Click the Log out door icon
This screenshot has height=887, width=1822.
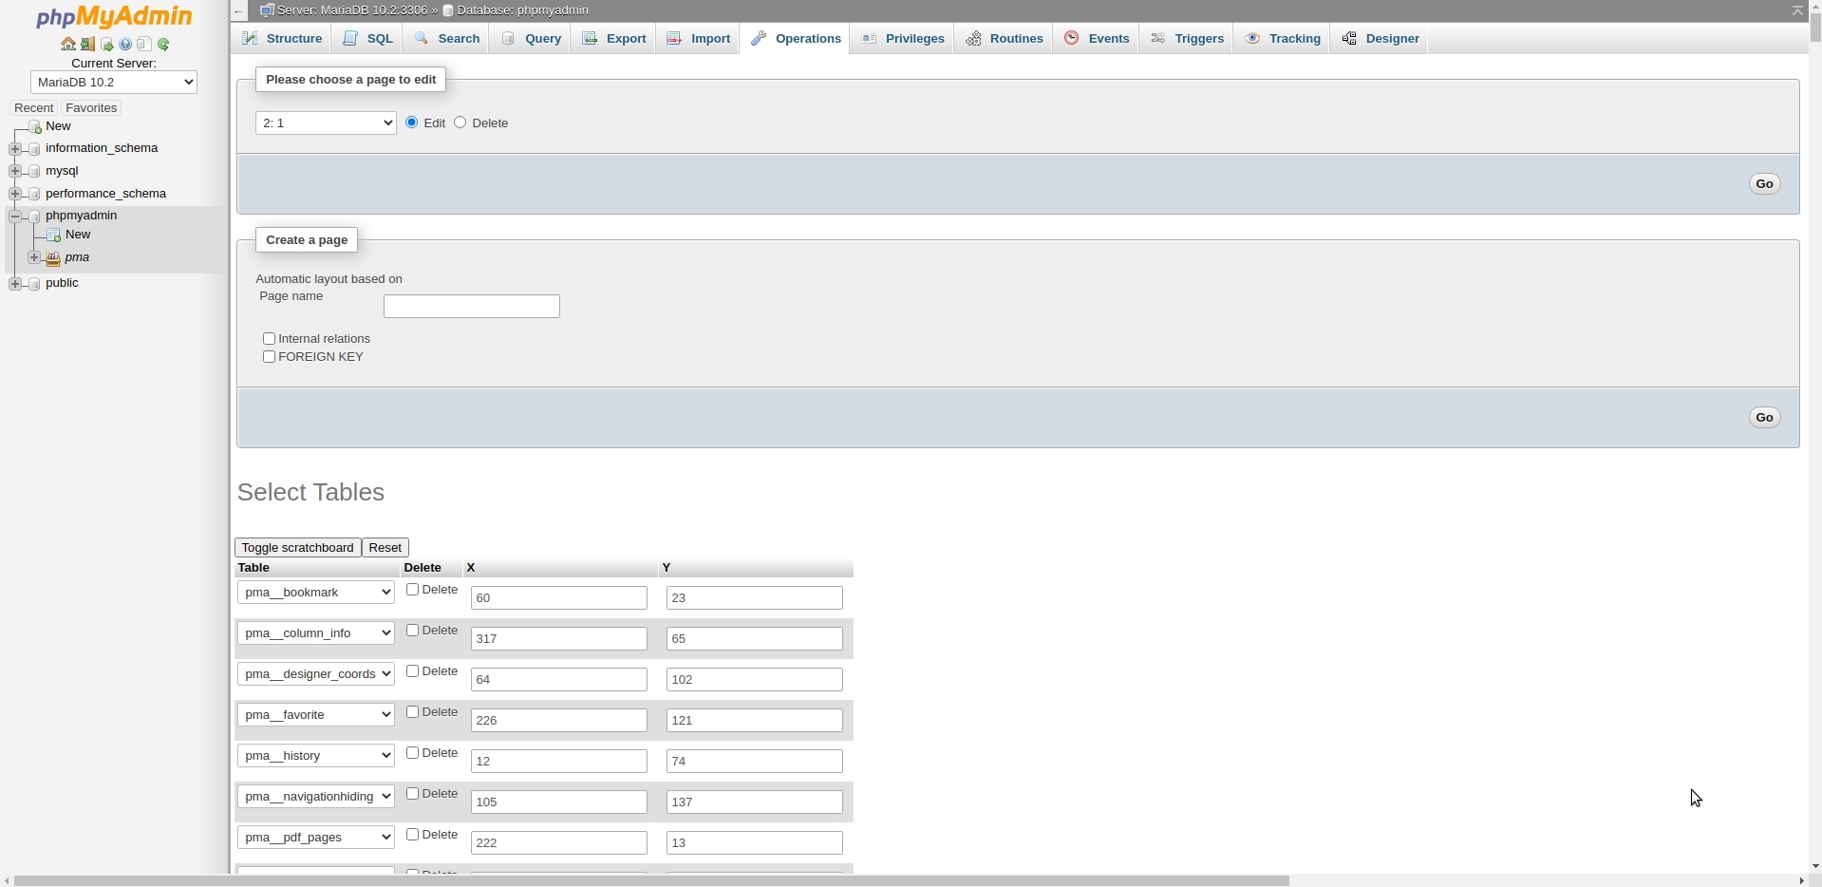[x=87, y=45]
